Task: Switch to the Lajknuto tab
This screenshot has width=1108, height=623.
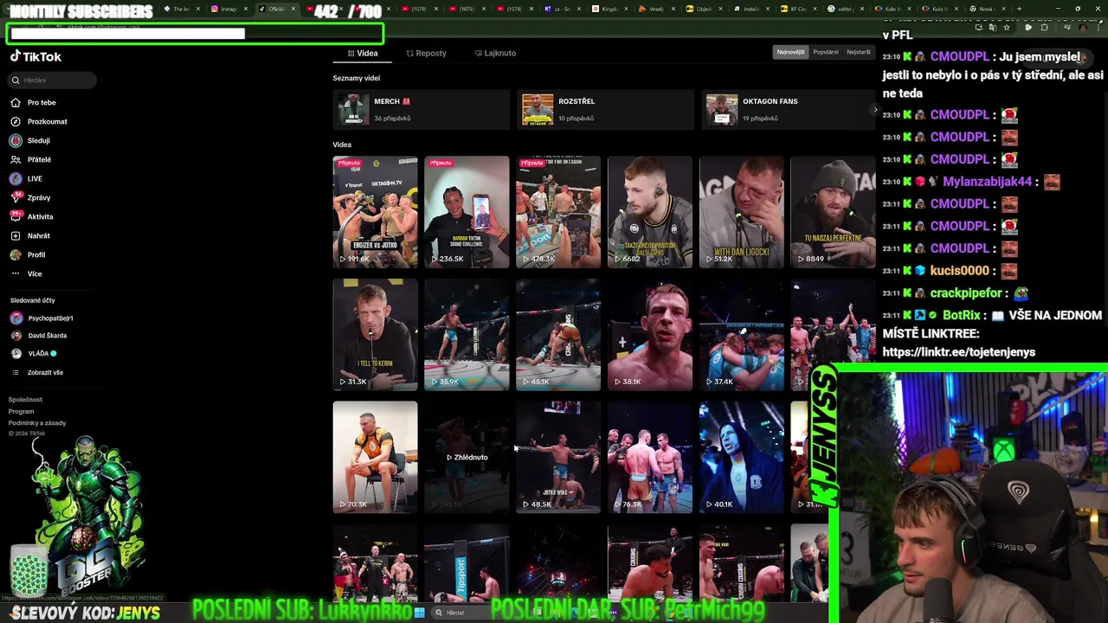Action: [x=495, y=53]
